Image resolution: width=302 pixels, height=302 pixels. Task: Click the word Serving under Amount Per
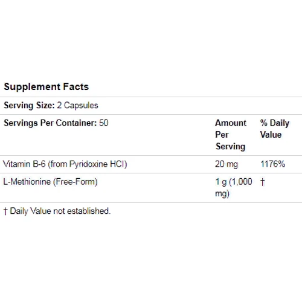tap(231, 146)
